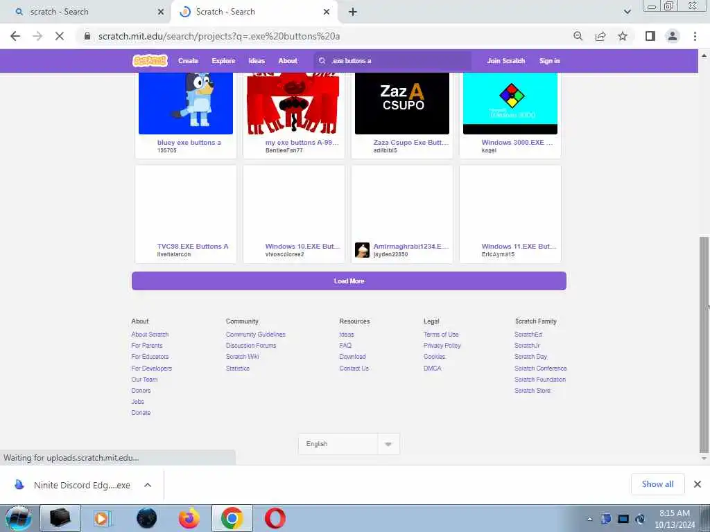Open the Bluey project thumbnail
710x532 pixels.
pos(186,103)
